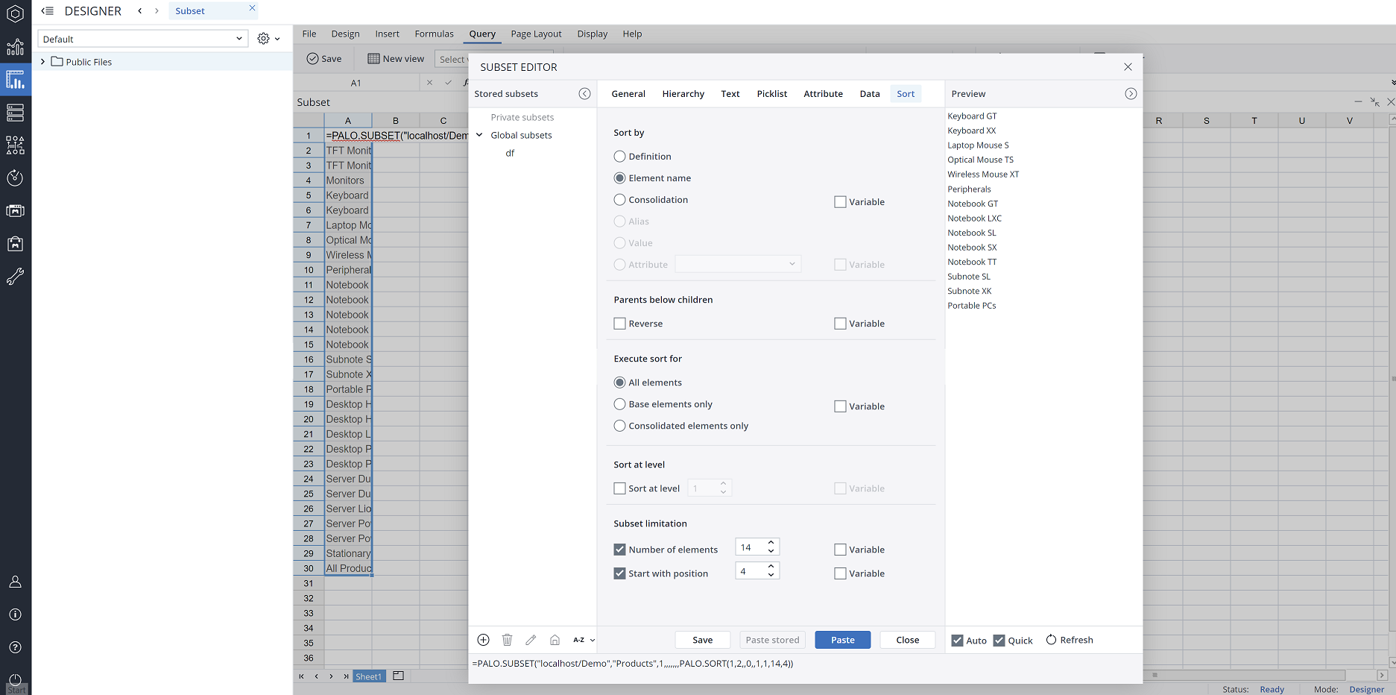The width and height of the screenshot is (1396, 695).
Task: Click the Refresh icon in the preview bar
Action: click(1050, 639)
